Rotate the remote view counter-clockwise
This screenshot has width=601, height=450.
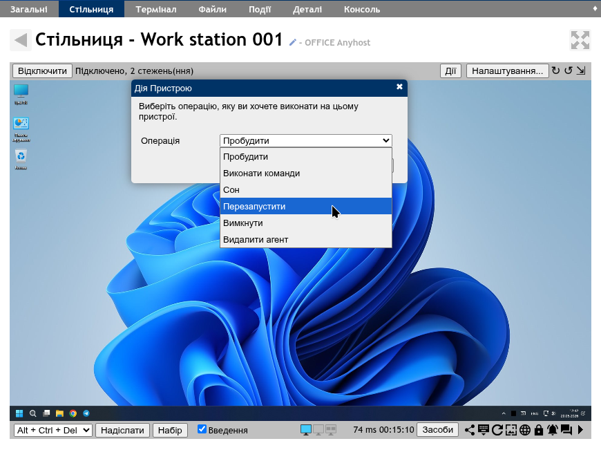(569, 71)
